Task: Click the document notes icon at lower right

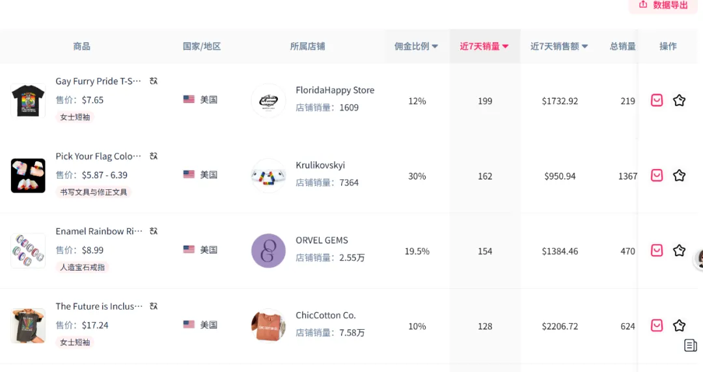Action: (x=691, y=345)
